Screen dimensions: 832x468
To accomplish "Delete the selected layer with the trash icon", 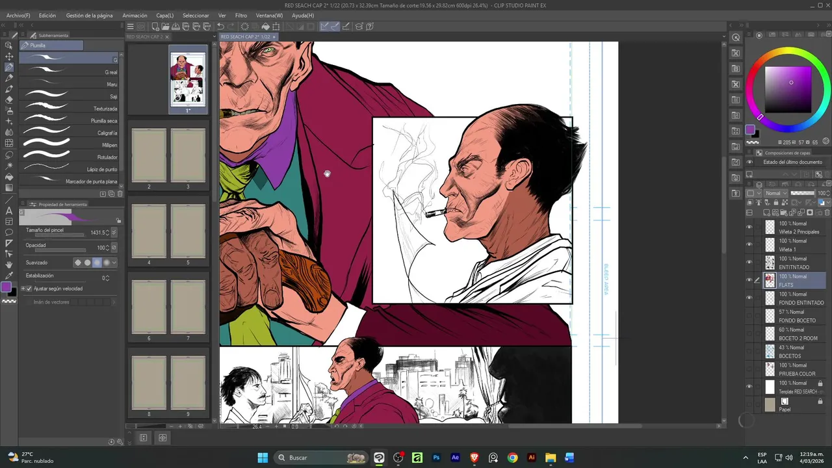I will [x=827, y=213].
